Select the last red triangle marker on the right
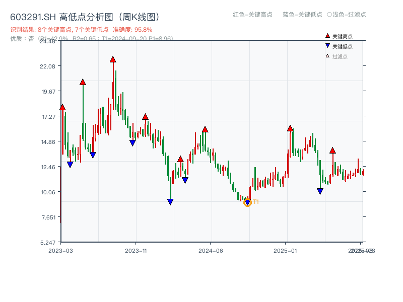 (332, 149)
